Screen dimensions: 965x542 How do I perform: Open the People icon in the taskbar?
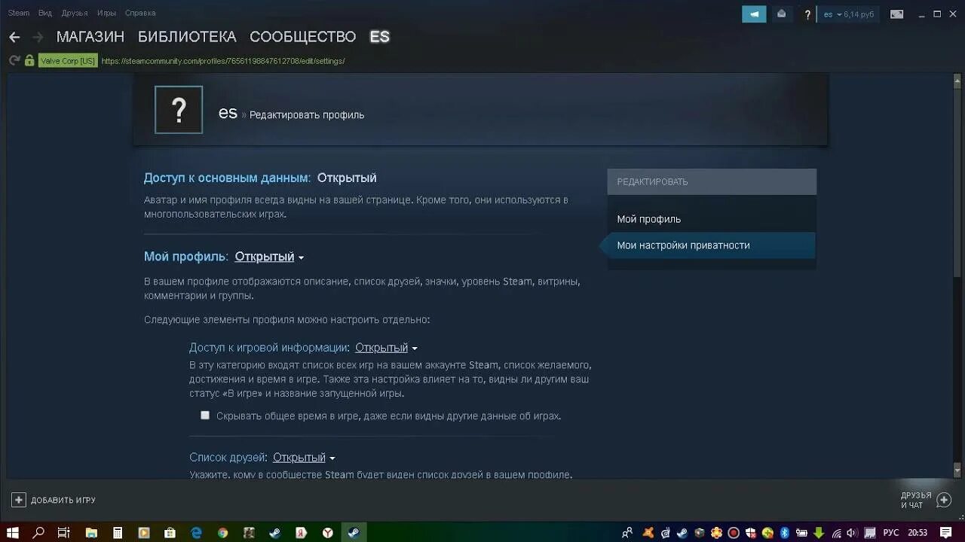tap(627, 533)
